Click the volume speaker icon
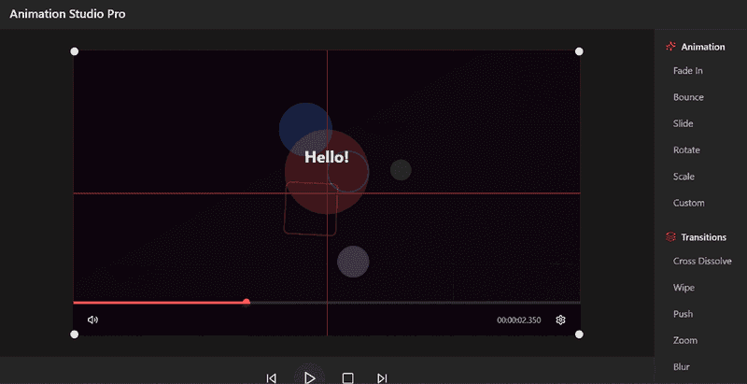 pyautogui.click(x=92, y=320)
